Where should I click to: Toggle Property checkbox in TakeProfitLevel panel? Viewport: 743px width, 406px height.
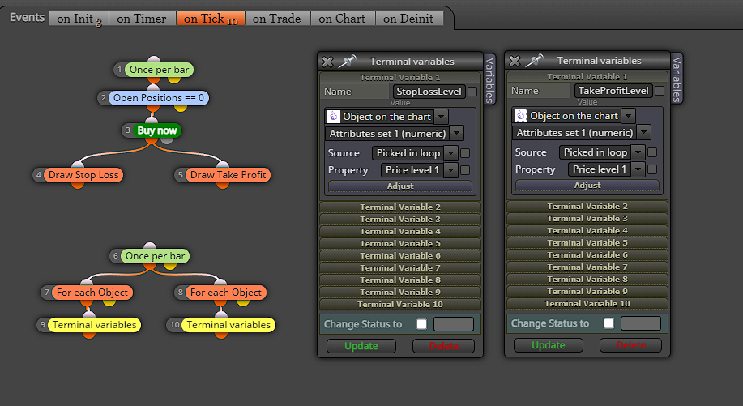(652, 169)
